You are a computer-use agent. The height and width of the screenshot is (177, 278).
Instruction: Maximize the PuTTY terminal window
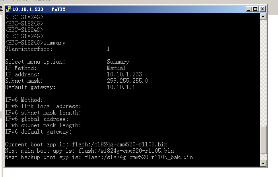[255, 9]
